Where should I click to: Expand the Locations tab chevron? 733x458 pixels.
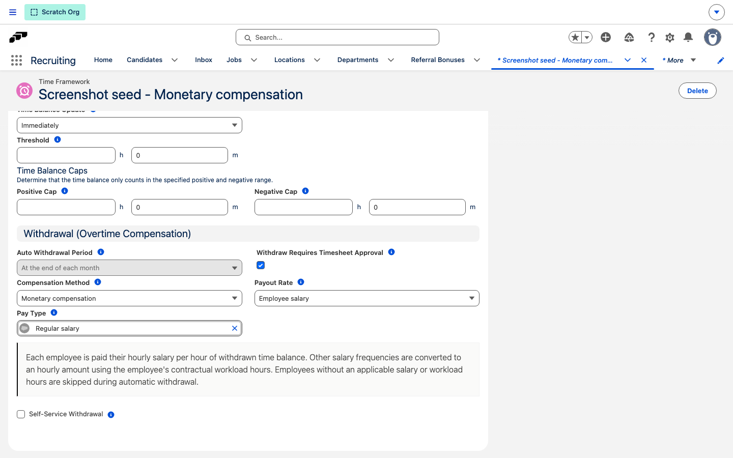tap(317, 60)
